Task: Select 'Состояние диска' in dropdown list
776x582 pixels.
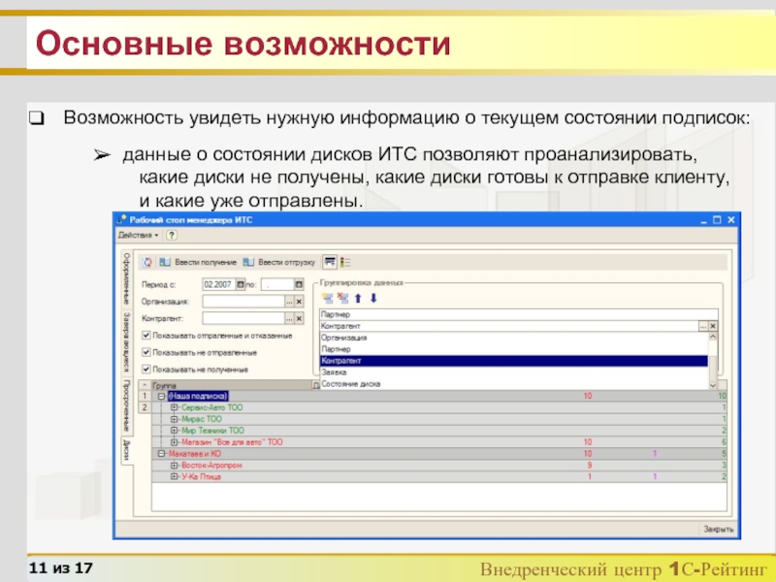Action: click(350, 384)
